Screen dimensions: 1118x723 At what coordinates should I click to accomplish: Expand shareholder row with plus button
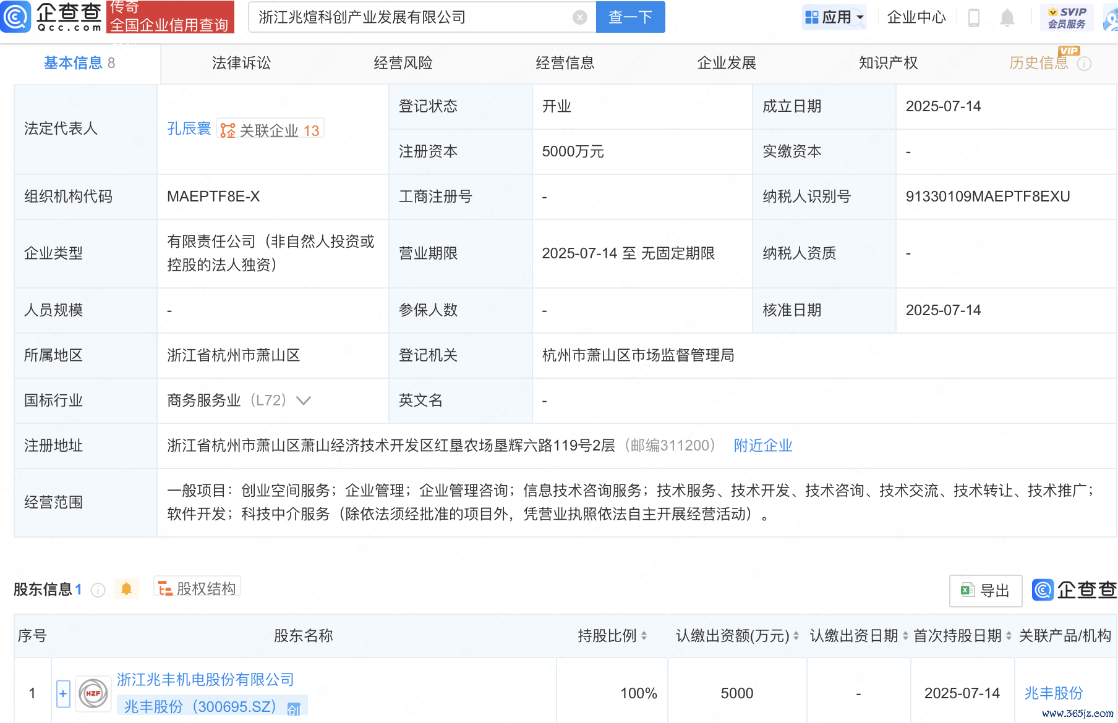(x=62, y=693)
